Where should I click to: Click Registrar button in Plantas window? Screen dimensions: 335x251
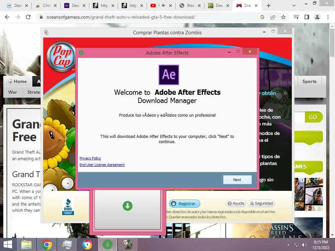coord(185,204)
